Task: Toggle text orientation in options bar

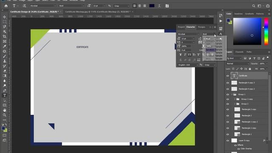Action: coord(25,6)
